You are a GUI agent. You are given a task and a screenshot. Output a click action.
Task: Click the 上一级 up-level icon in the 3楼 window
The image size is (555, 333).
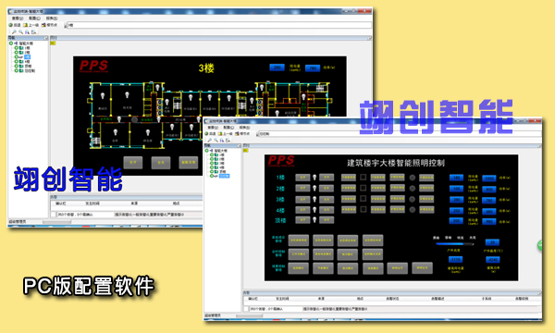25,25
